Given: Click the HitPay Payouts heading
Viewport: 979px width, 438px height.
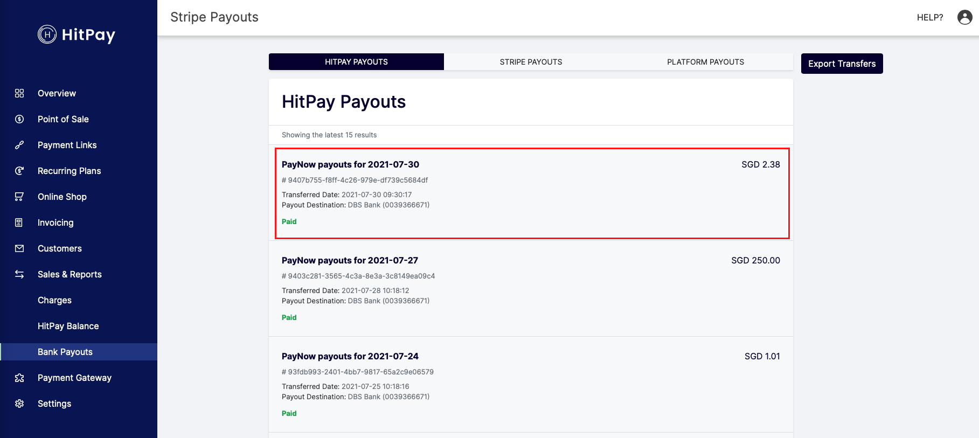Looking at the screenshot, I should (x=344, y=102).
